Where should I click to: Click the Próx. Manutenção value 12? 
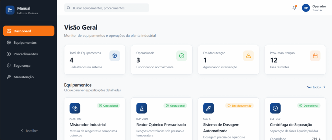click(x=274, y=60)
